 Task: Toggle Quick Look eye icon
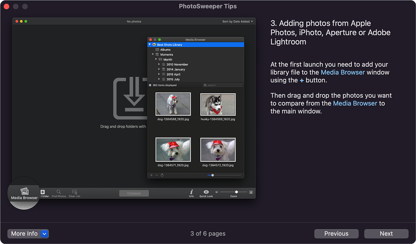point(206,192)
